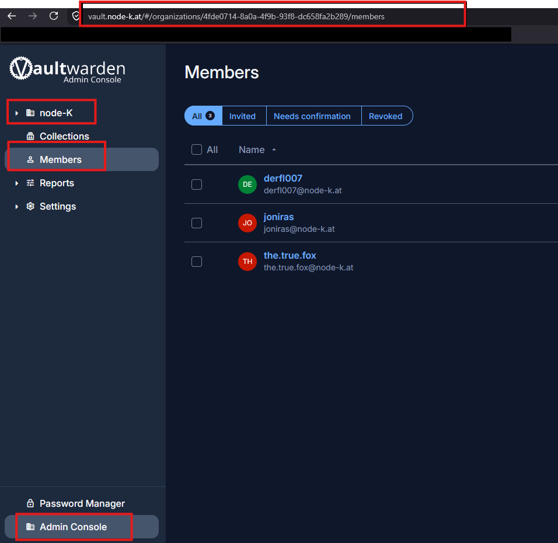Click the browser forward arrow
The image size is (558, 543).
point(33,16)
